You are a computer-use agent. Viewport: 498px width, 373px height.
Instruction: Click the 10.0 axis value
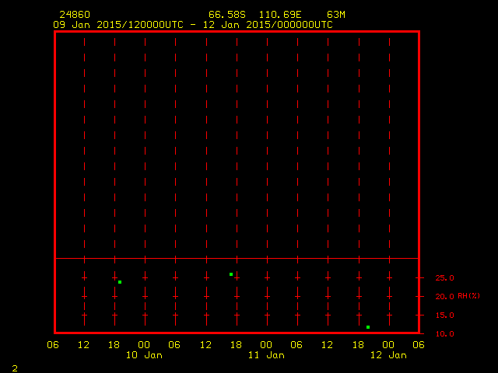pyautogui.click(x=444, y=333)
